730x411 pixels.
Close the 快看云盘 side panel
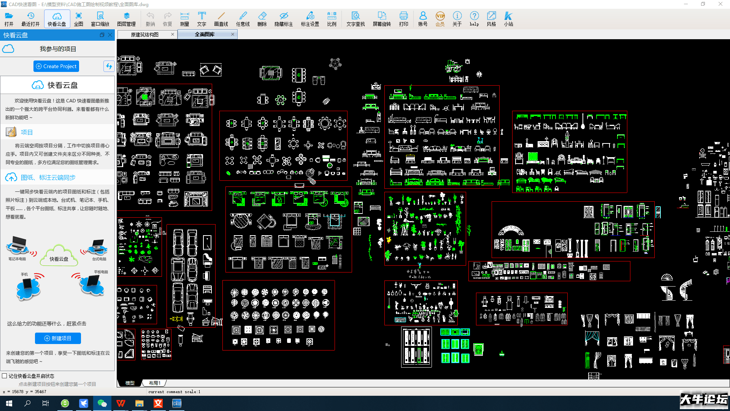click(x=110, y=35)
